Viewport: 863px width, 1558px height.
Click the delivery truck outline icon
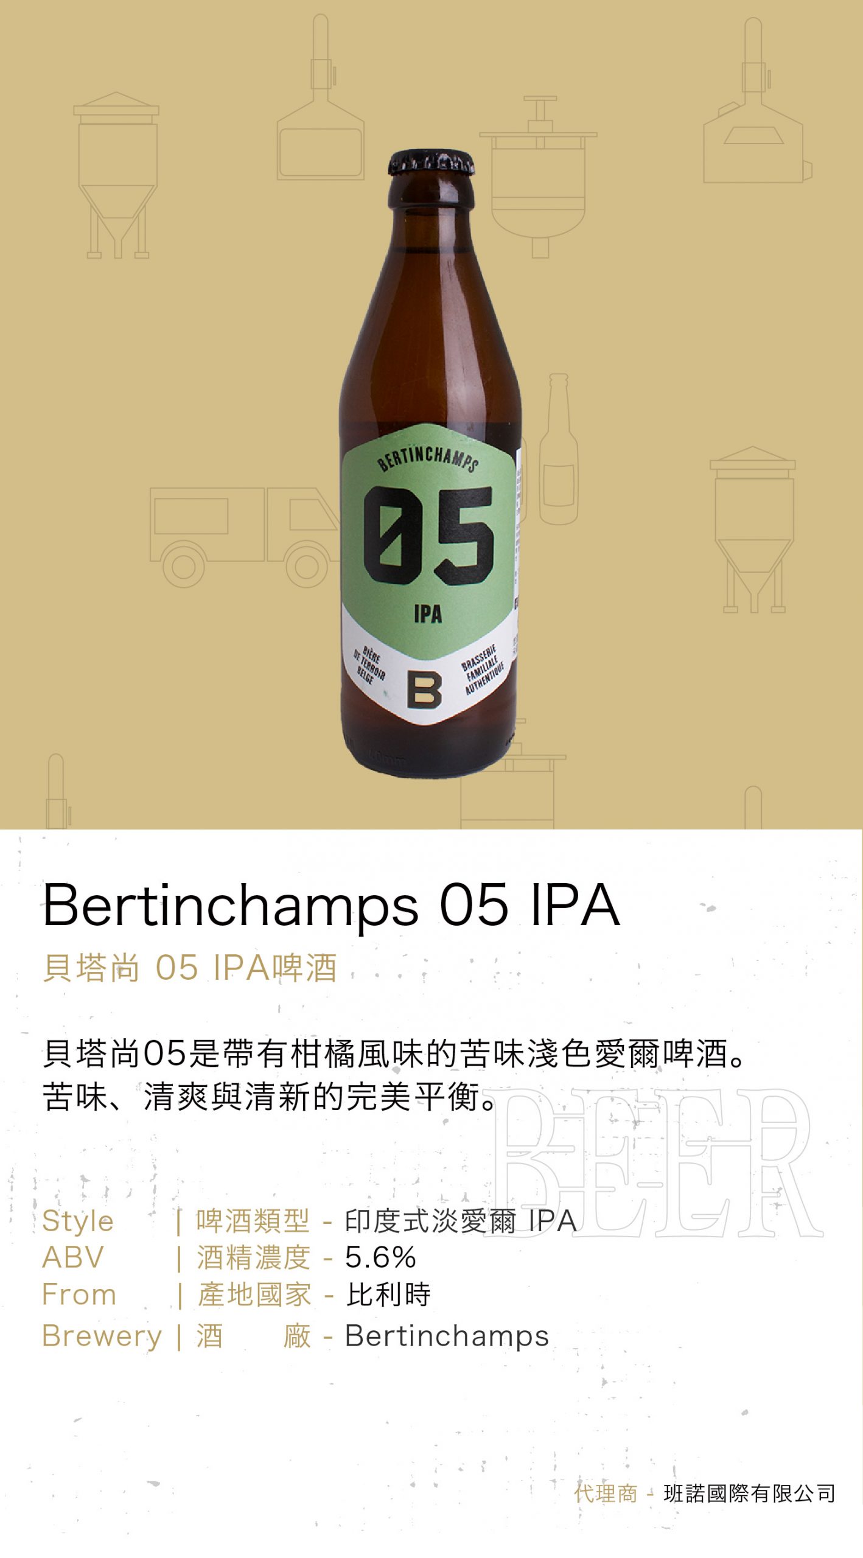[245, 537]
